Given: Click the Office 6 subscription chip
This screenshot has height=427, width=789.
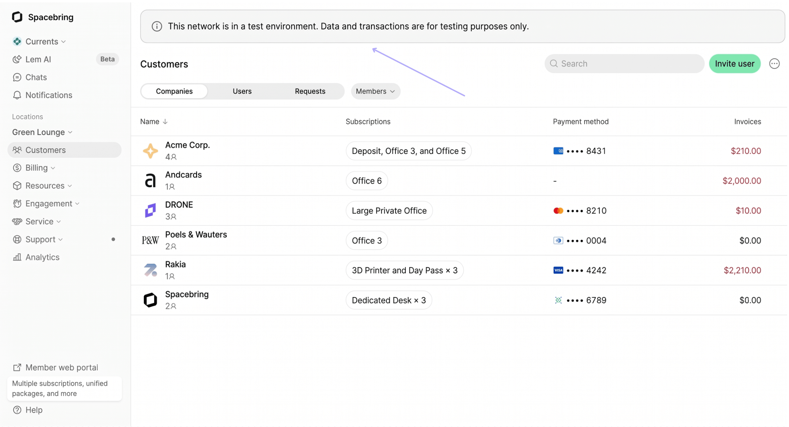Looking at the screenshot, I should coord(366,181).
